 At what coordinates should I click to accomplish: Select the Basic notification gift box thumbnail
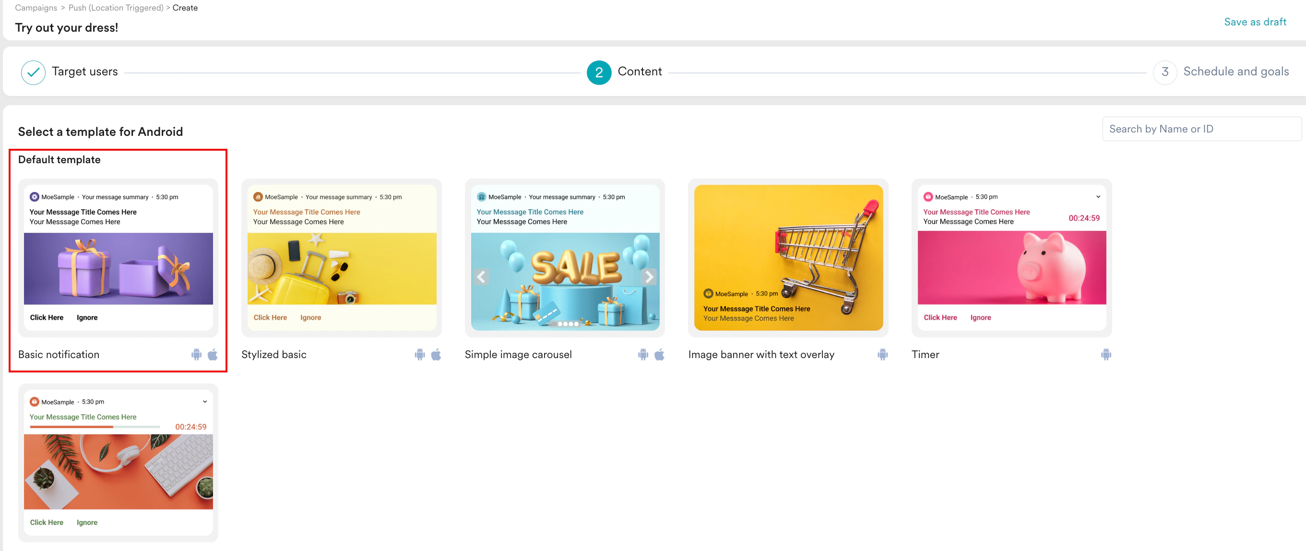click(118, 268)
